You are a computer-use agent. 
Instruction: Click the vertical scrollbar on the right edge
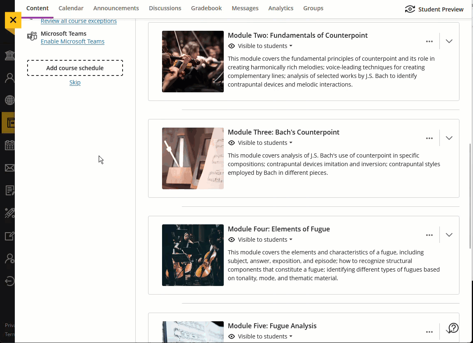click(x=470, y=196)
